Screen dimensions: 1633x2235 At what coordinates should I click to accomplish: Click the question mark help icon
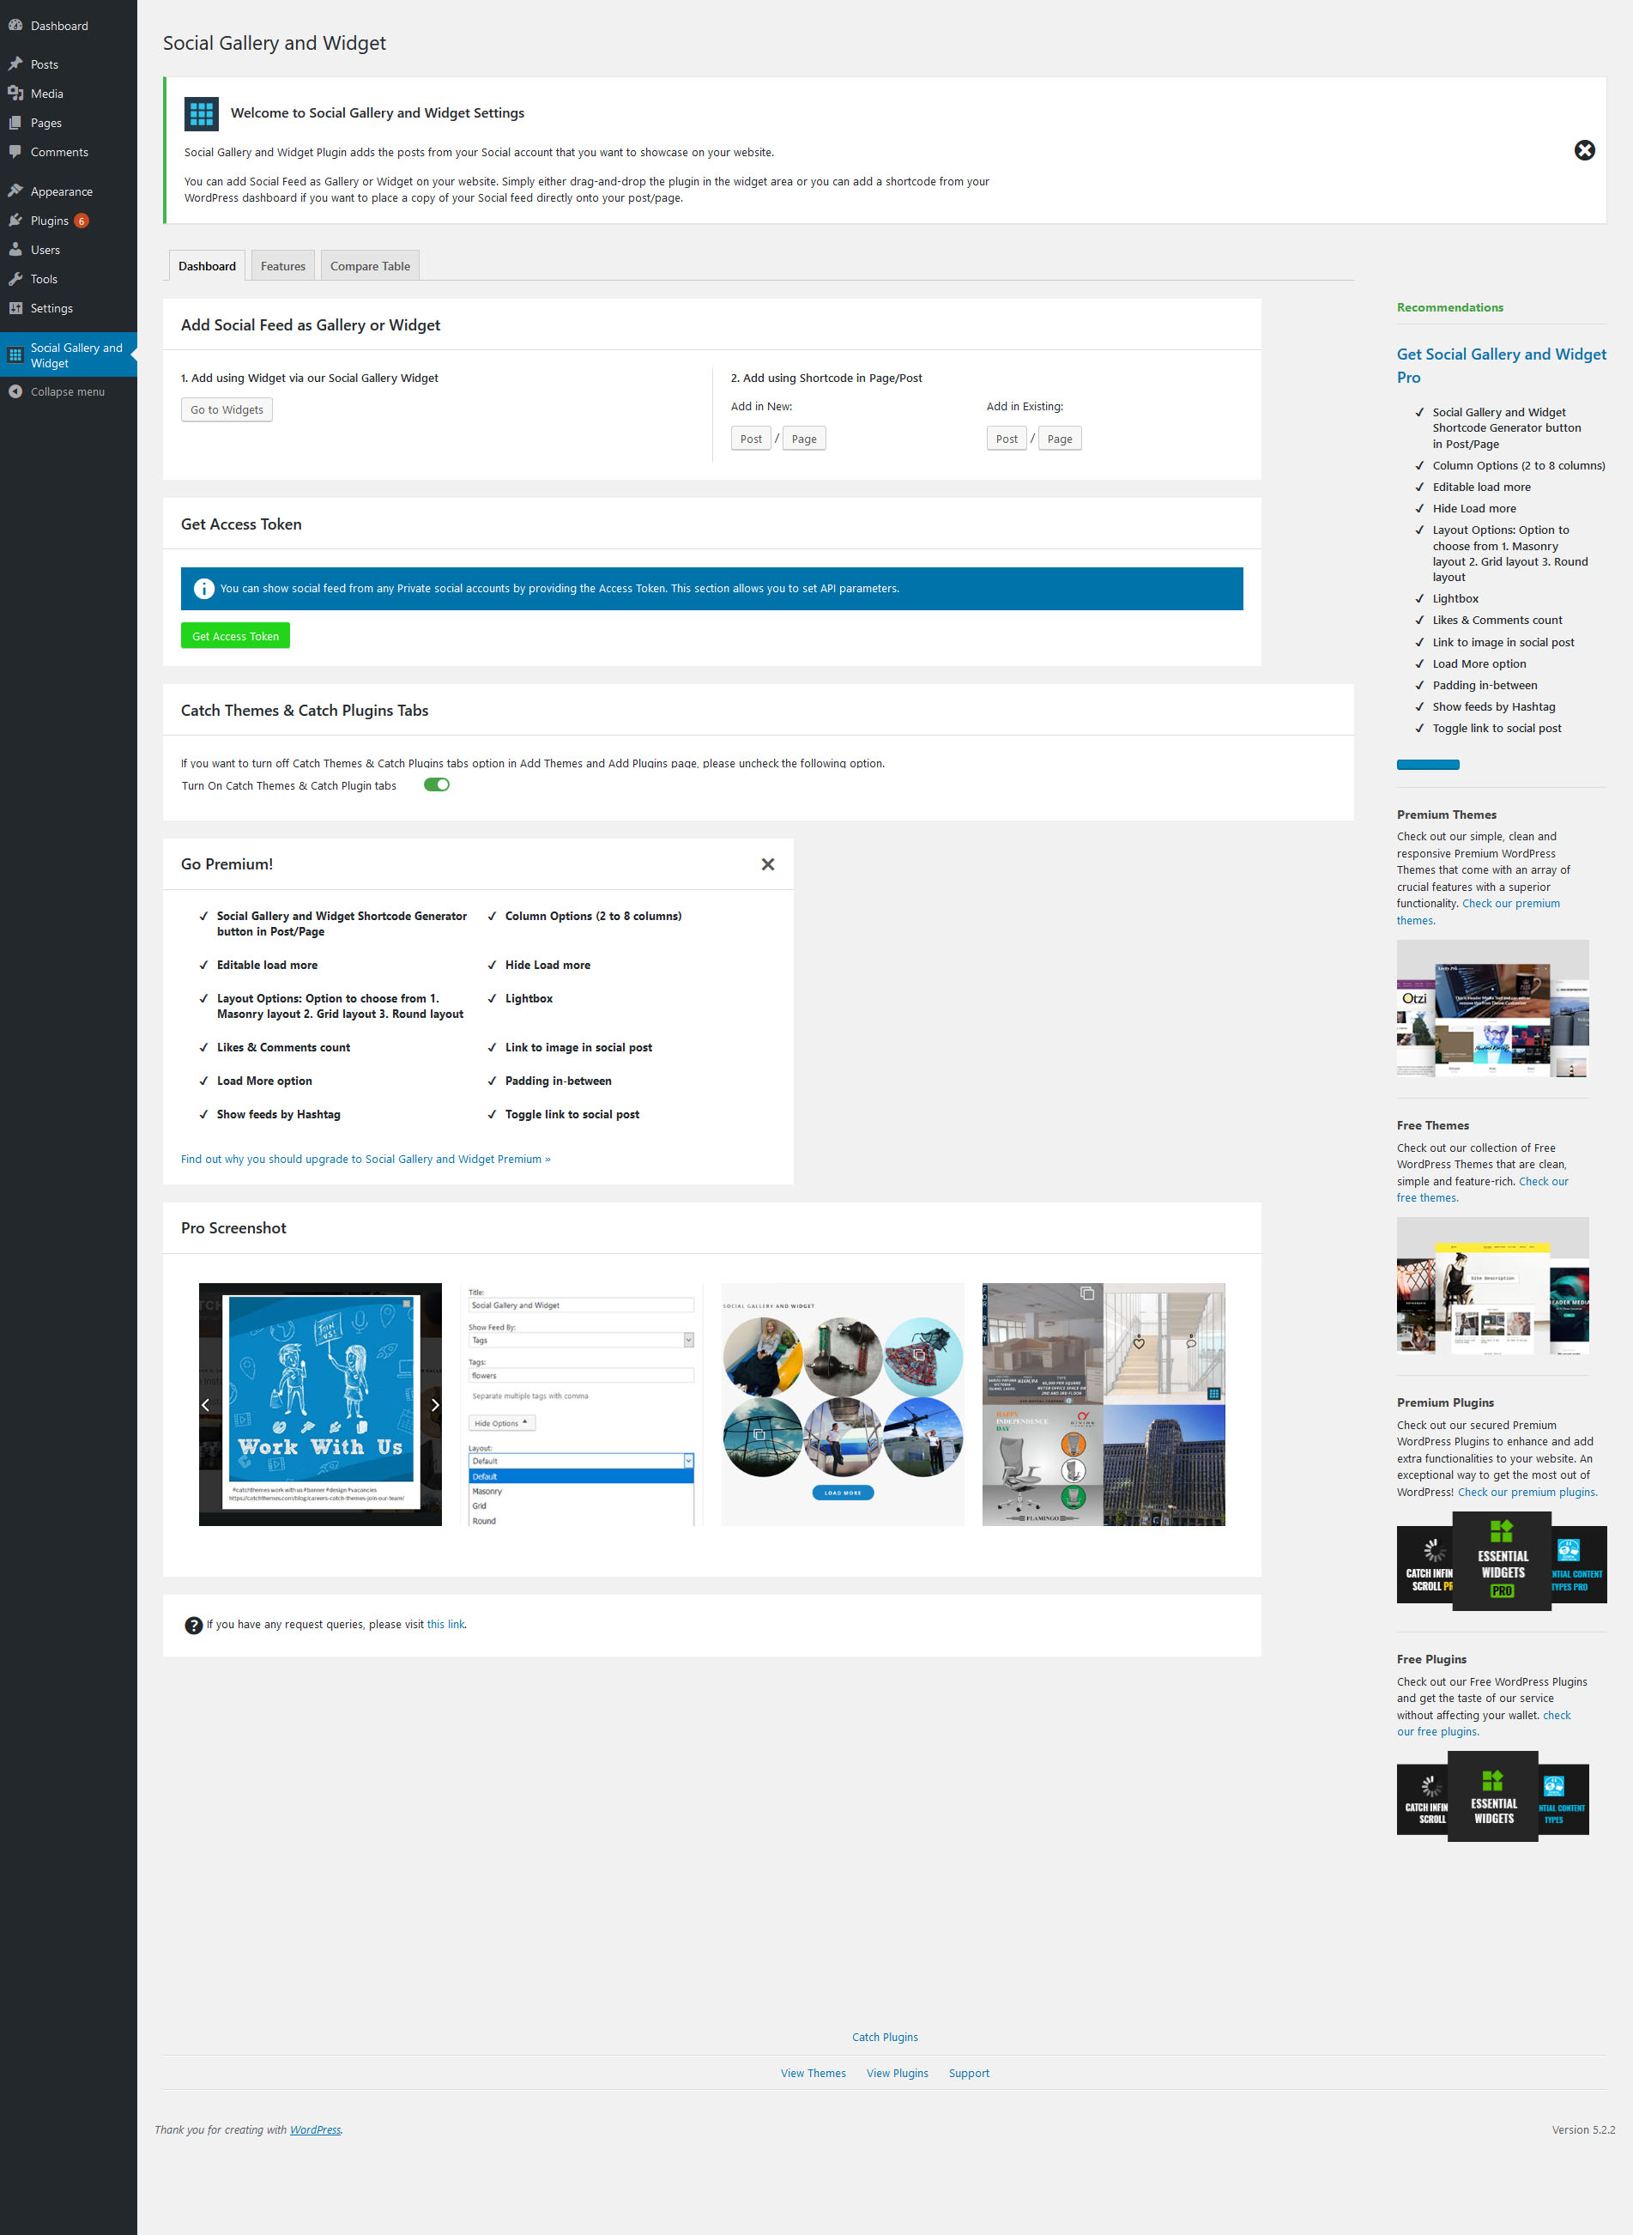pos(194,1625)
